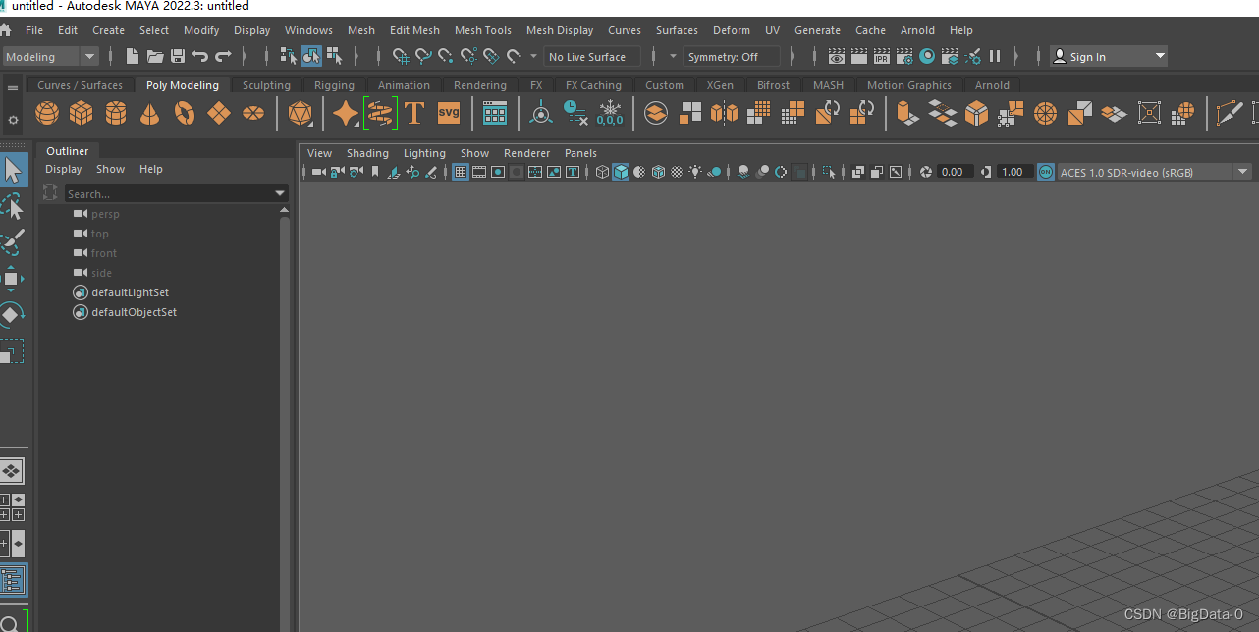Click the super shape star icon
Screen dimensions: 1259x632
pos(346,114)
